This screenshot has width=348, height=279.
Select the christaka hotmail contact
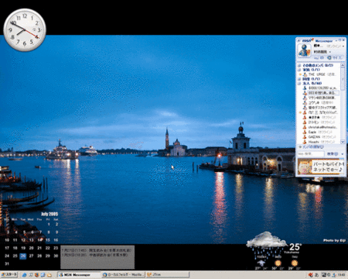(x=322, y=127)
